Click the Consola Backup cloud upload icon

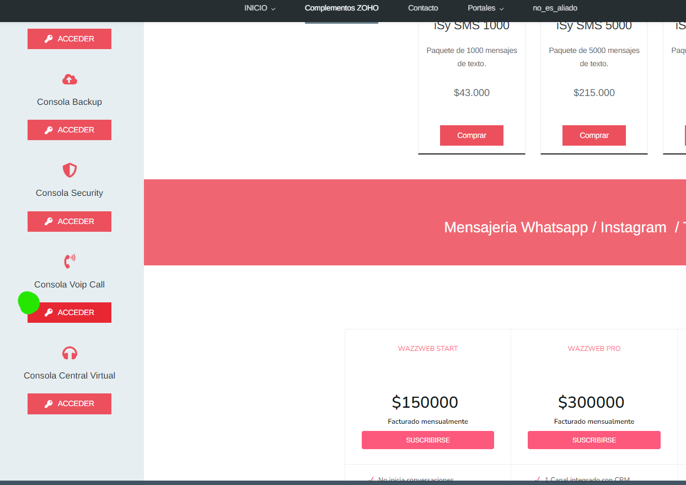click(69, 79)
